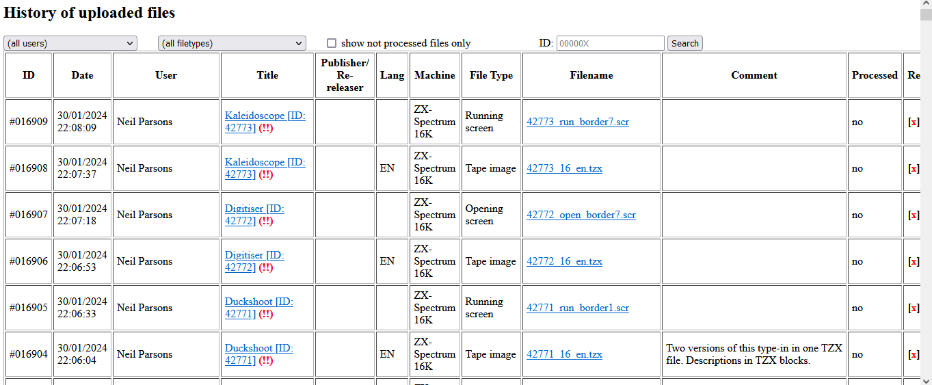Expand the all filetypes dropdown
Viewport: 932px width, 385px height.
[232, 43]
